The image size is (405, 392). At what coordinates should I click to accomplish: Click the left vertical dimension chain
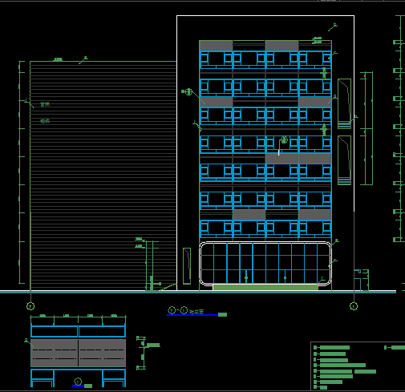(22, 172)
